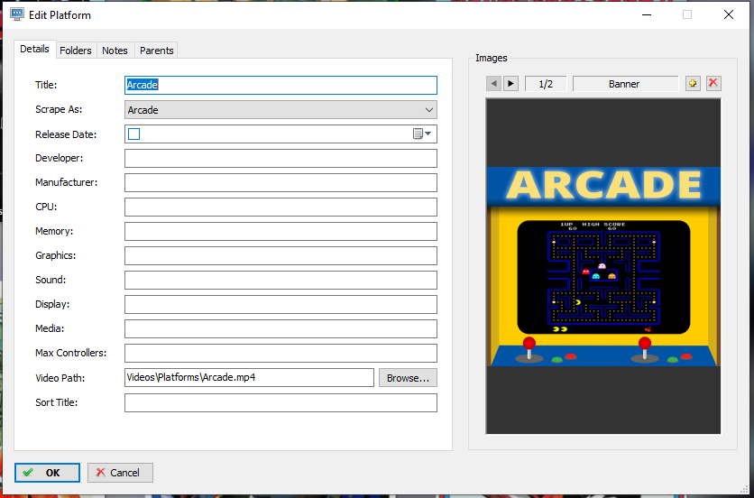754x498 pixels.
Task: Click the 1/2 image counter
Action: tap(546, 84)
